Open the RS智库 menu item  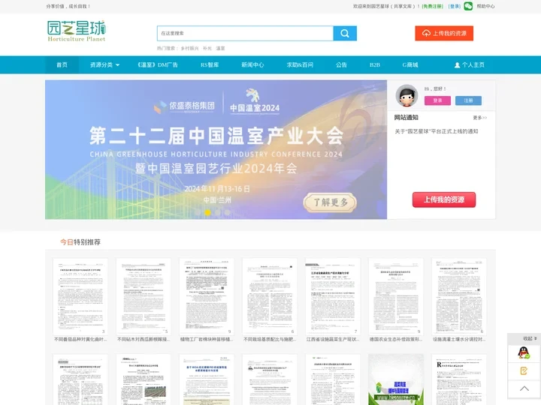click(x=210, y=64)
